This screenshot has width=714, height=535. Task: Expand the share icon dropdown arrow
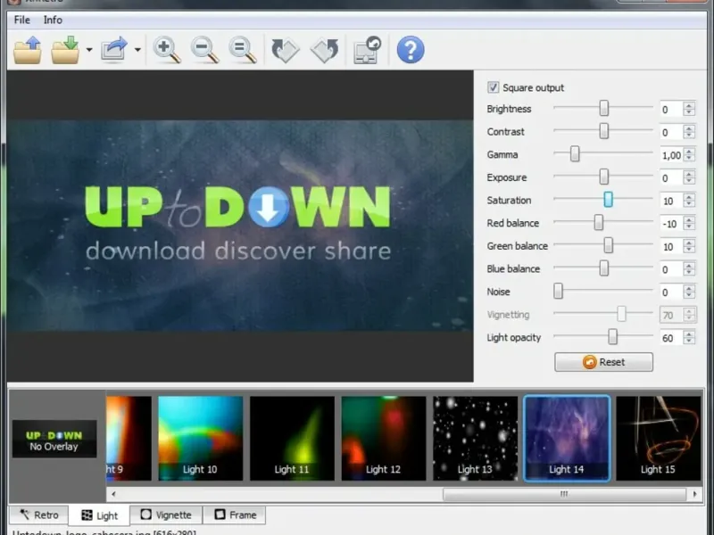137,50
